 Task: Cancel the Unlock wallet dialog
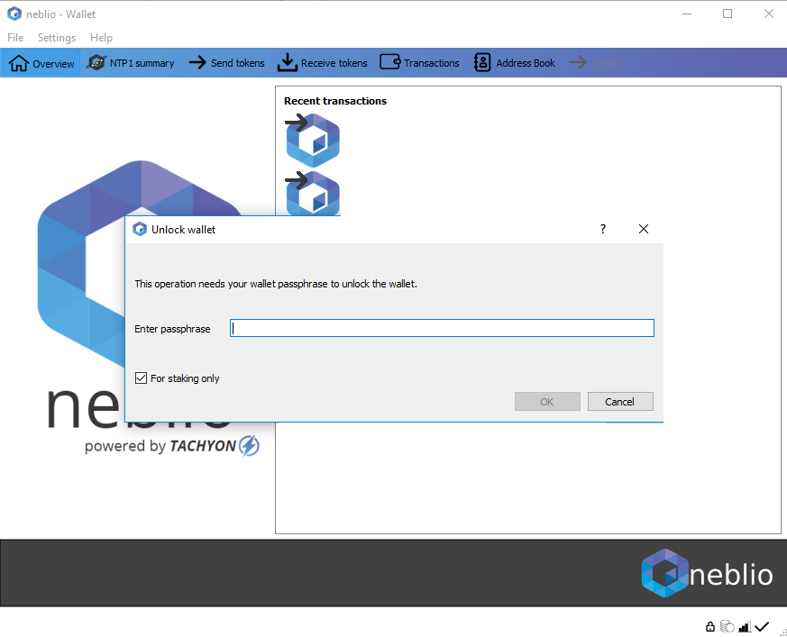(620, 401)
